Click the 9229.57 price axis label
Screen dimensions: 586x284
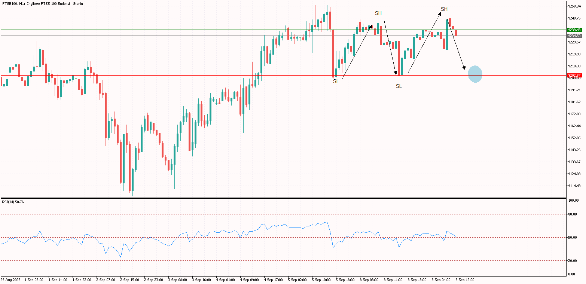(574, 42)
